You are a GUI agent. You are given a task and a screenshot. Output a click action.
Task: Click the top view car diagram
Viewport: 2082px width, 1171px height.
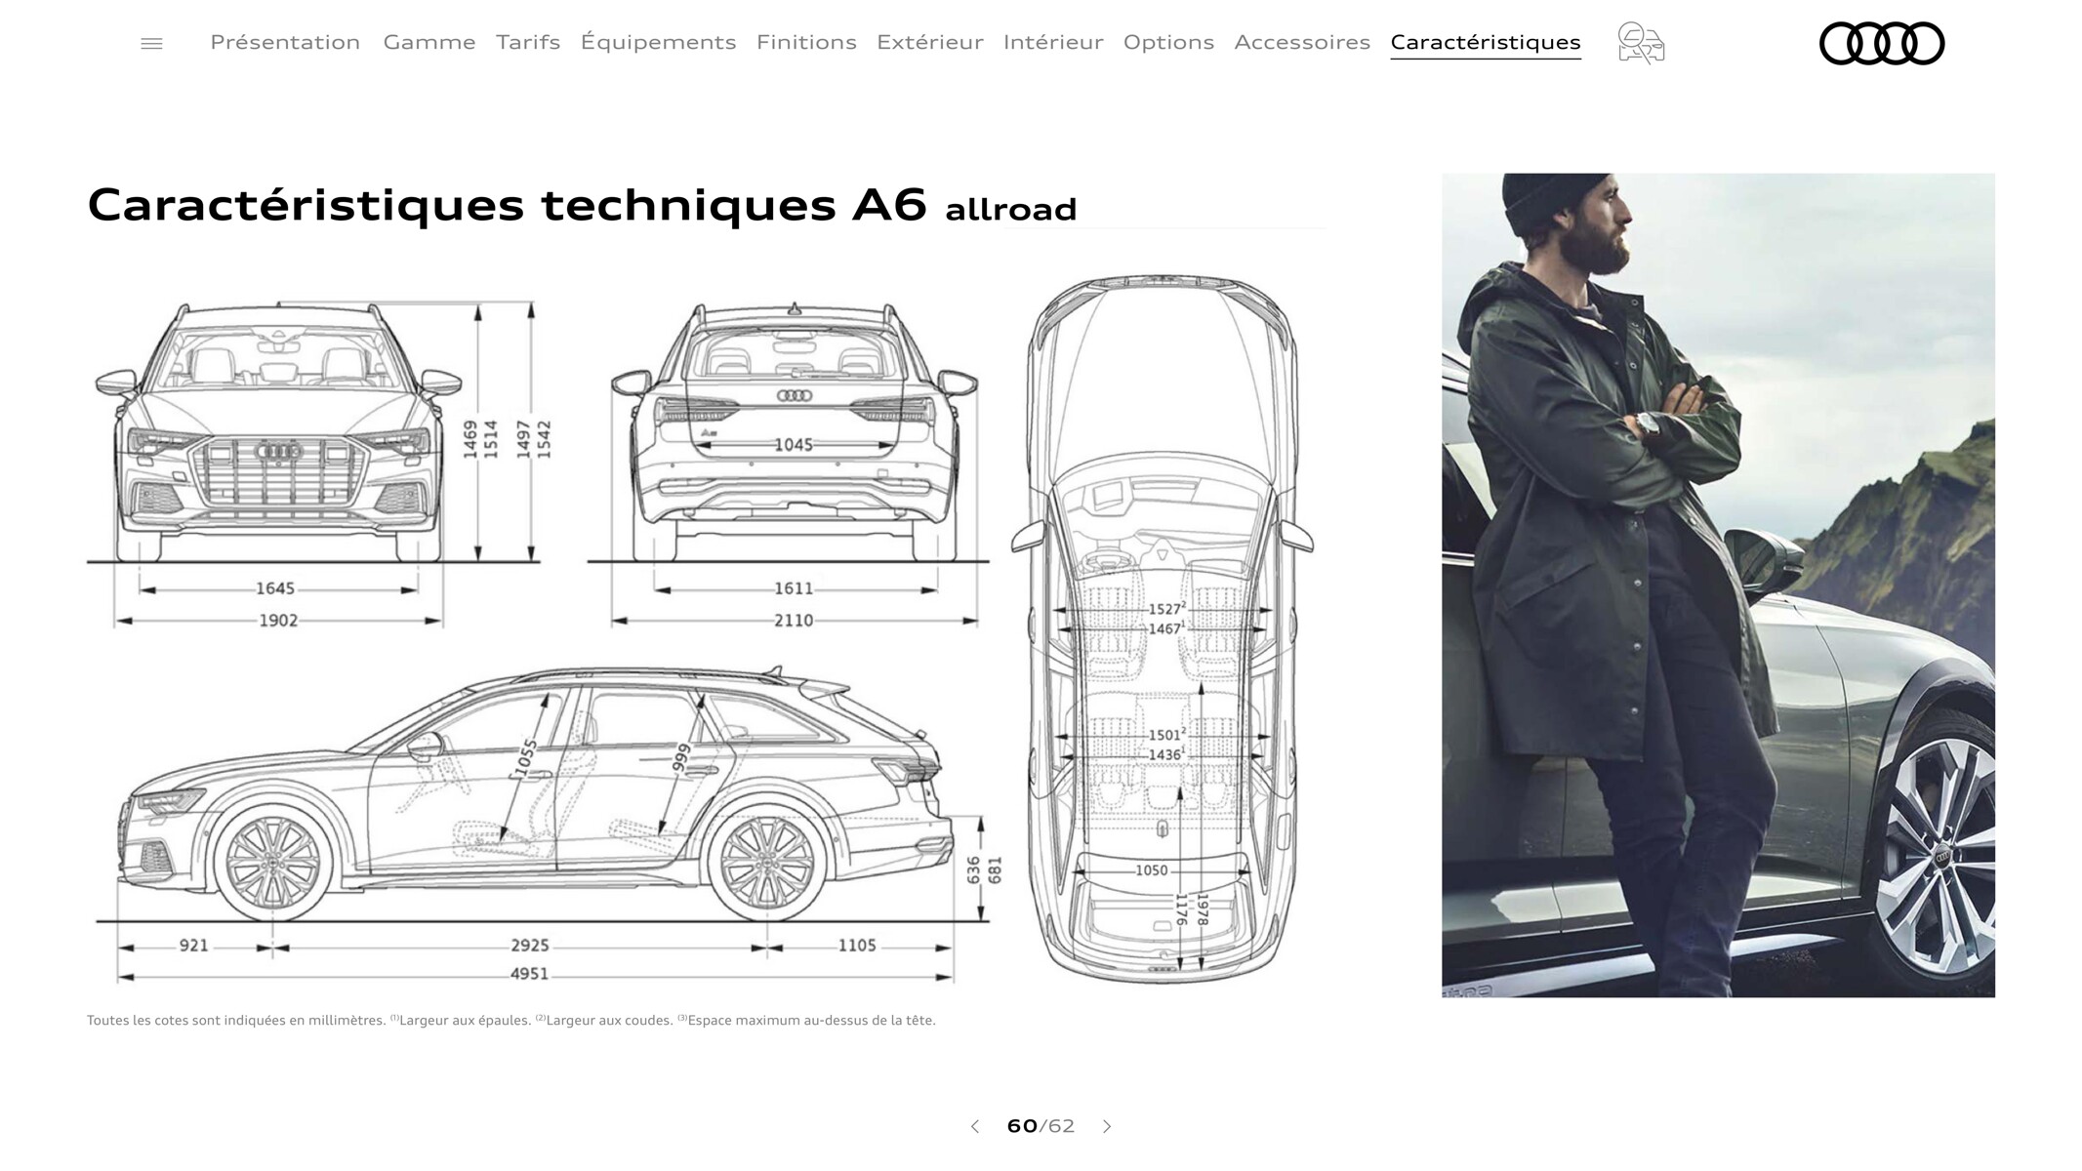[1162, 629]
